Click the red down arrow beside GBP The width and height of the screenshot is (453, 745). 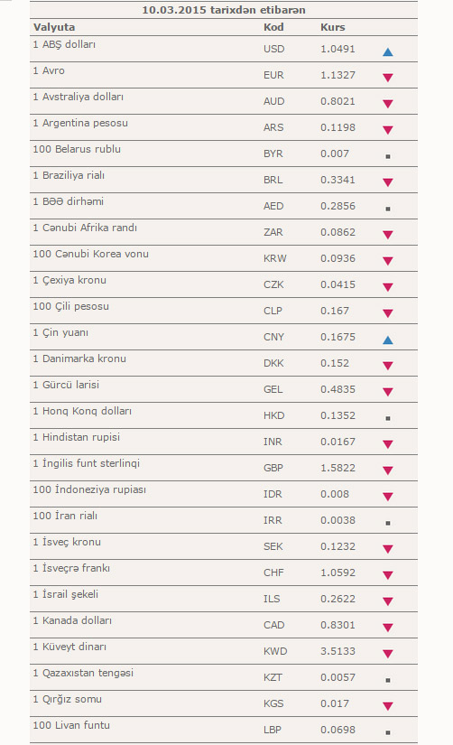point(387,470)
